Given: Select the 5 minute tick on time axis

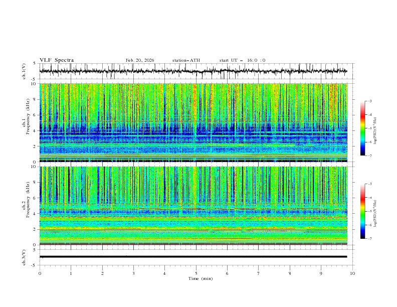Looking at the screenshot, I should tap(196, 273).
